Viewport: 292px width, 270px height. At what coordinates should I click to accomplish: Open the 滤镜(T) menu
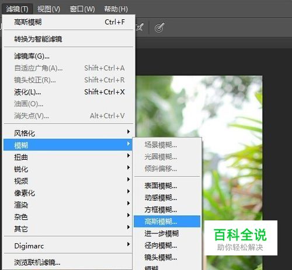coord(17,9)
